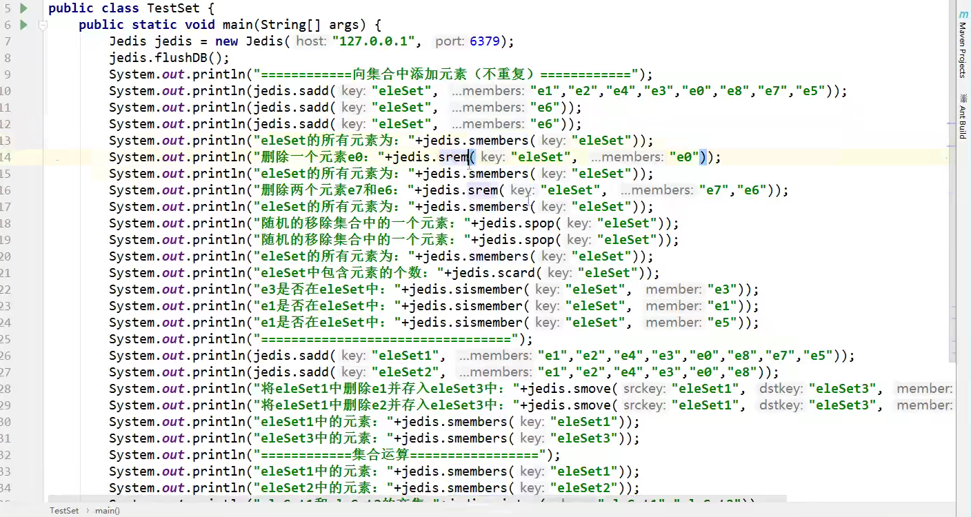The height and width of the screenshot is (517, 971).
Task: Select the main() breadcrumb at the bottom
Action: [x=107, y=511]
